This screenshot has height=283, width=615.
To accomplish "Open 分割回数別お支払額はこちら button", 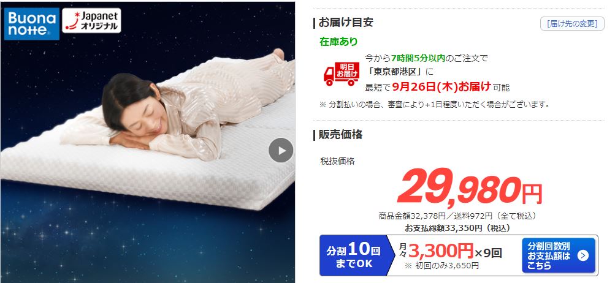I will [x=559, y=255].
